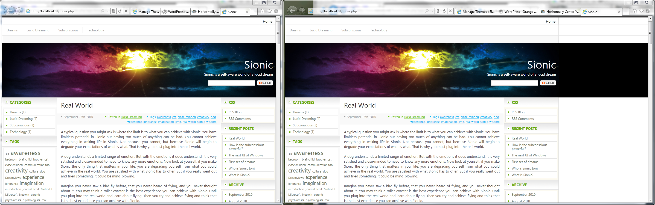Click the Forward arrow in the left browser window
Viewport: 655px width, 205px height.
tap(19, 11)
